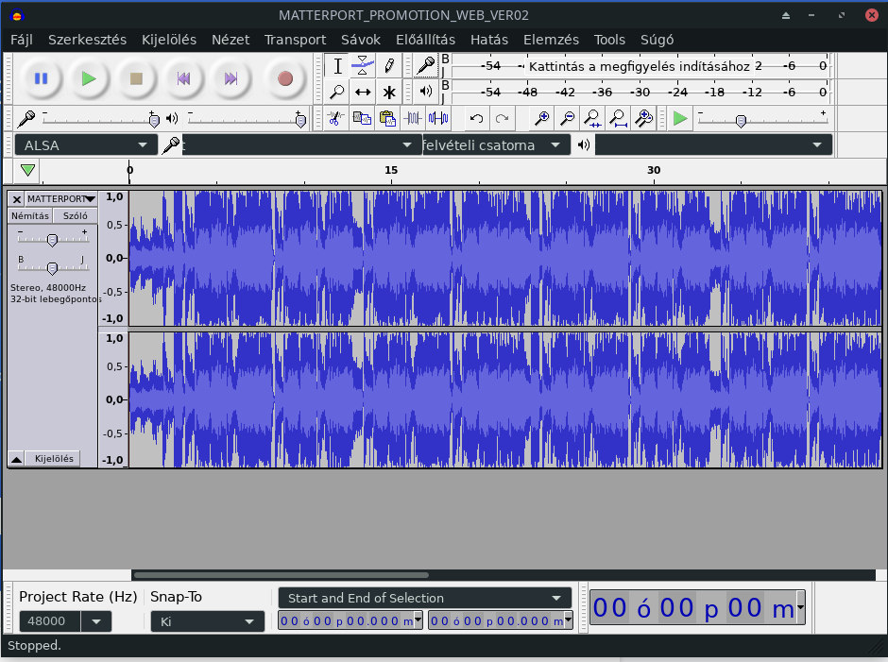
Task: Open the Snap-To dropdown showing Ki
Action: tap(207, 621)
